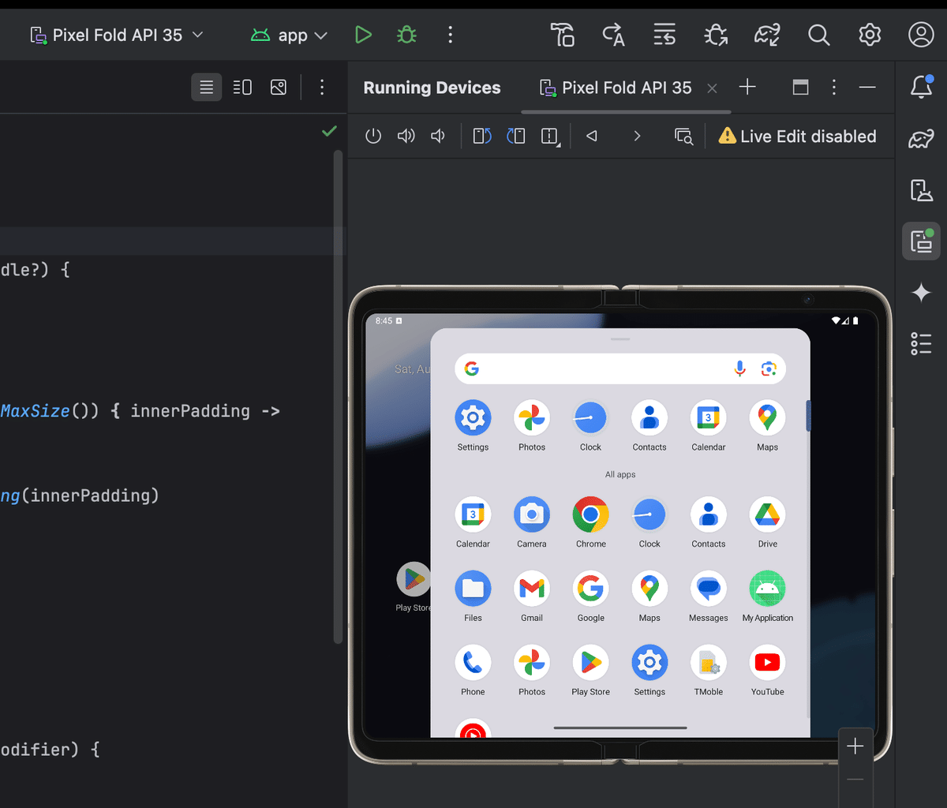Open Notifications bell in right sidebar
947x808 pixels.
921,88
